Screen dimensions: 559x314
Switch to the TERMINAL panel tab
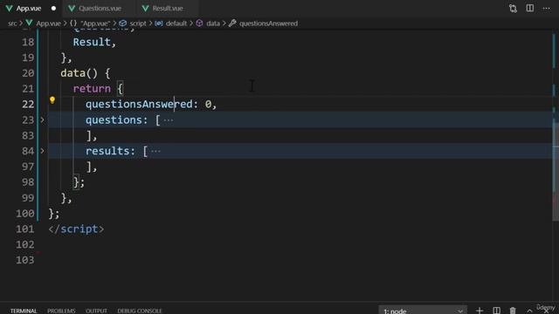pyautogui.click(x=24, y=311)
